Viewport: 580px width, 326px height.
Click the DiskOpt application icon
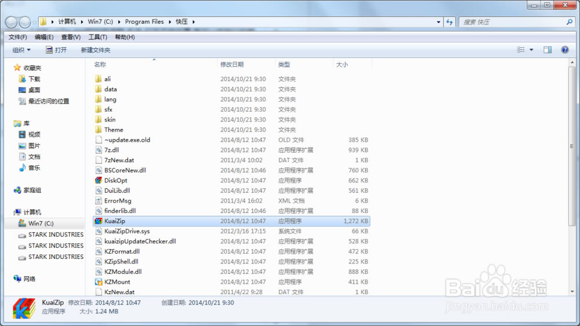pos(99,181)
